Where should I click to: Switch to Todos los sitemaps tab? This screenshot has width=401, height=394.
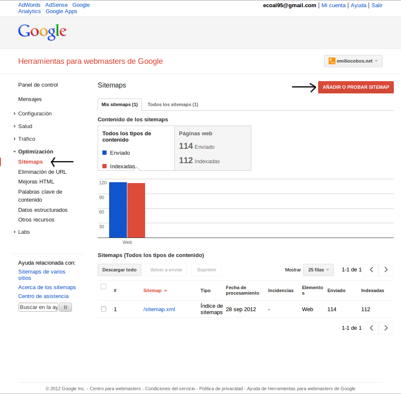click(173, 104)
